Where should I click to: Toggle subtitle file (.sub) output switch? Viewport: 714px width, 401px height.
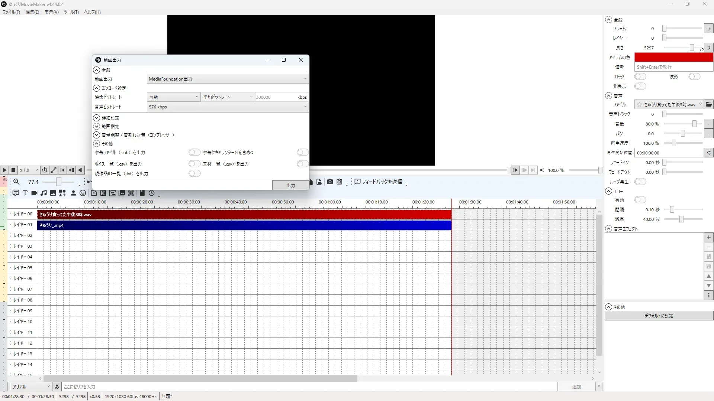[x=194, y=153]
